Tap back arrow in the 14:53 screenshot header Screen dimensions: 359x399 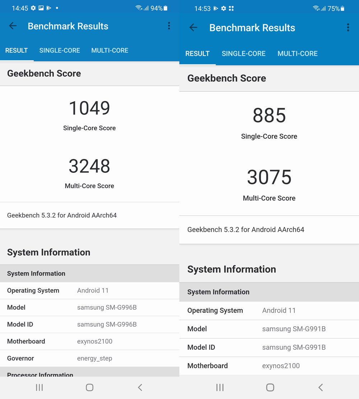point(194,27)
